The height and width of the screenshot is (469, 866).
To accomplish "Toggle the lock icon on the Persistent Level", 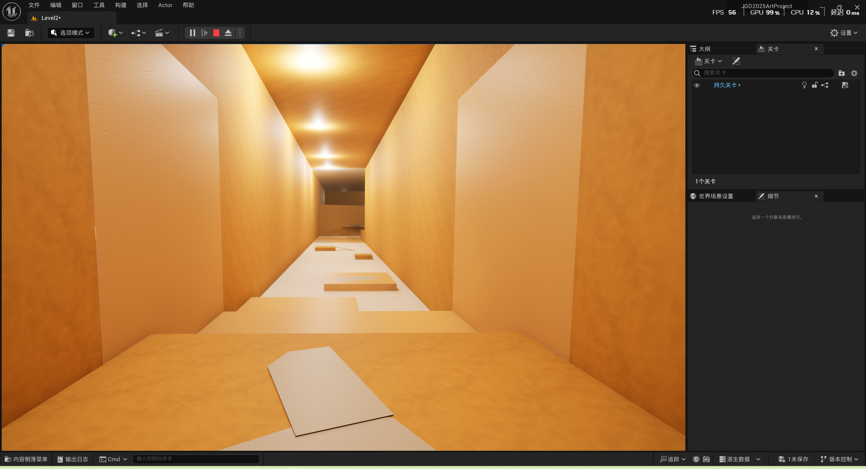I will coord(815,85).
